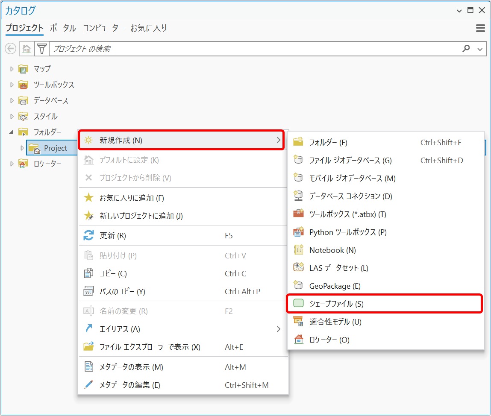
Task: Click inside the プロジェクトの検索 search field
Action: 252,49
